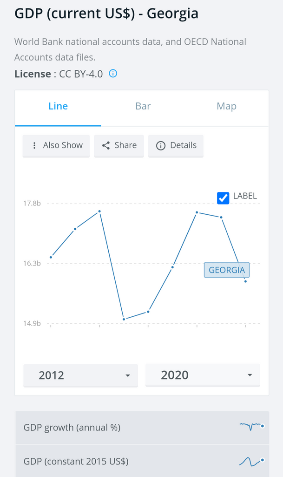Open the GDP growth (annual %) link

72,427
